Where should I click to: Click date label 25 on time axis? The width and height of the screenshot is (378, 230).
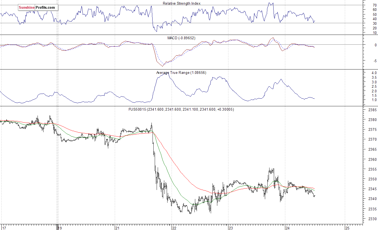tap(348, 228)
